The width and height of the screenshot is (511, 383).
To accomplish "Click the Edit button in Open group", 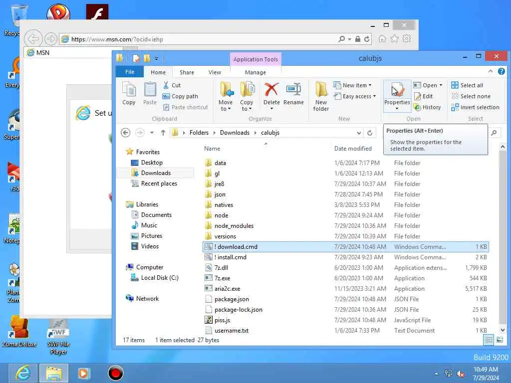I will (423, 96).
